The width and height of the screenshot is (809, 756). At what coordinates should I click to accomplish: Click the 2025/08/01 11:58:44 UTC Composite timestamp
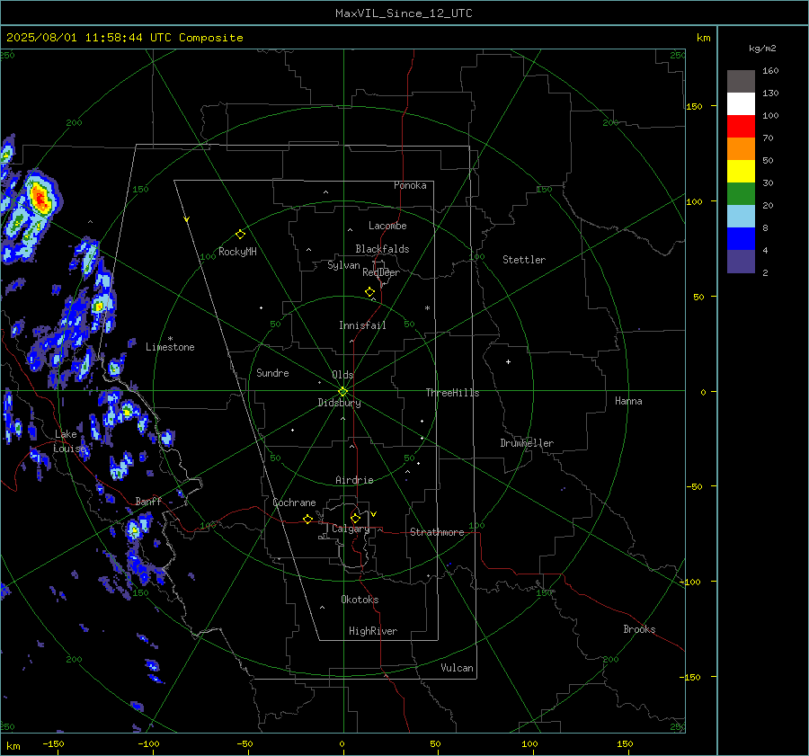(124, 38)
